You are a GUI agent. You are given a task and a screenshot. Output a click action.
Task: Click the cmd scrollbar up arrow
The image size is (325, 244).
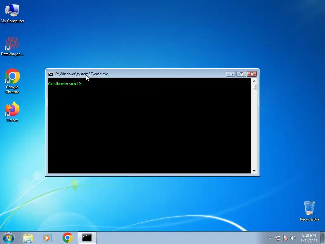pyautogui.click(x=254, y=81)
